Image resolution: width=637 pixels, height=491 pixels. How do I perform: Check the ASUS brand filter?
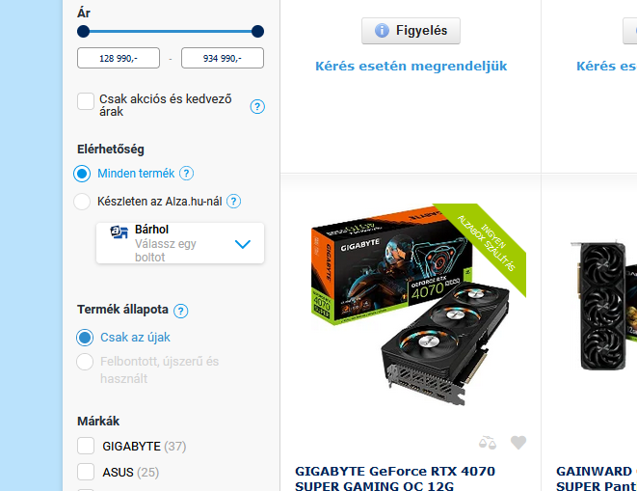click(x=86, y=472)
